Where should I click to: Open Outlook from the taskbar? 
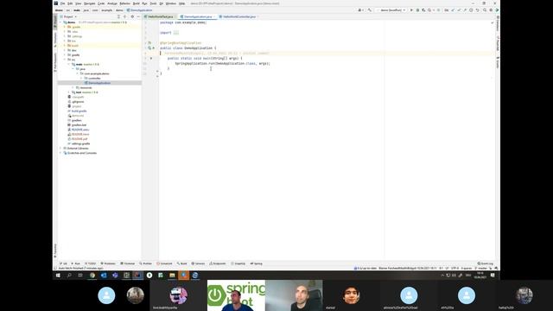point(104,275)
